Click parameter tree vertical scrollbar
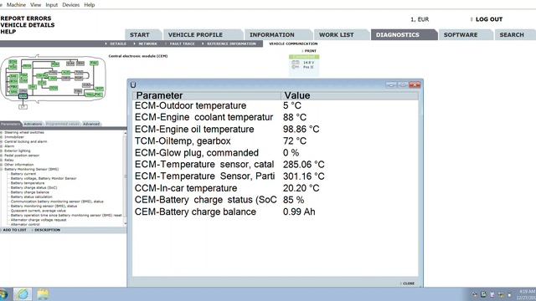The image size is (536, 301). (x=125, y=177)
